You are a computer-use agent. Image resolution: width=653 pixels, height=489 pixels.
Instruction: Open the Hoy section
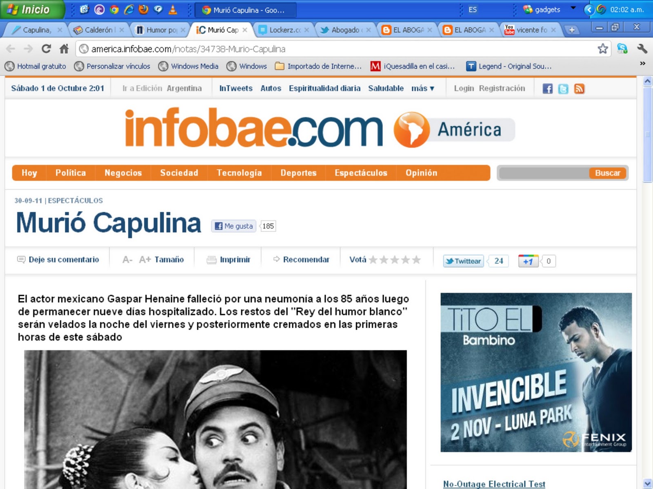(x=29, y=173)
